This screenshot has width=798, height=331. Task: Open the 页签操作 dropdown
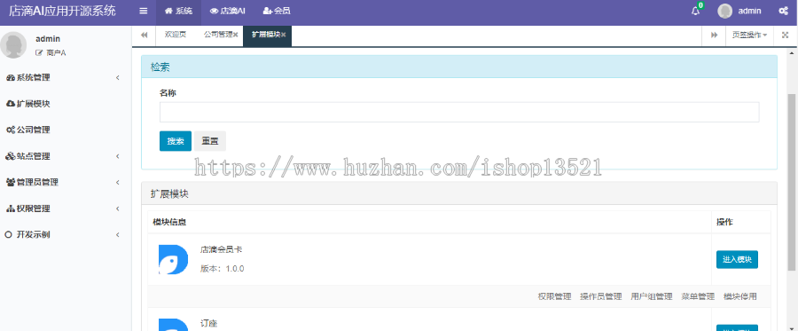(749, 35)
